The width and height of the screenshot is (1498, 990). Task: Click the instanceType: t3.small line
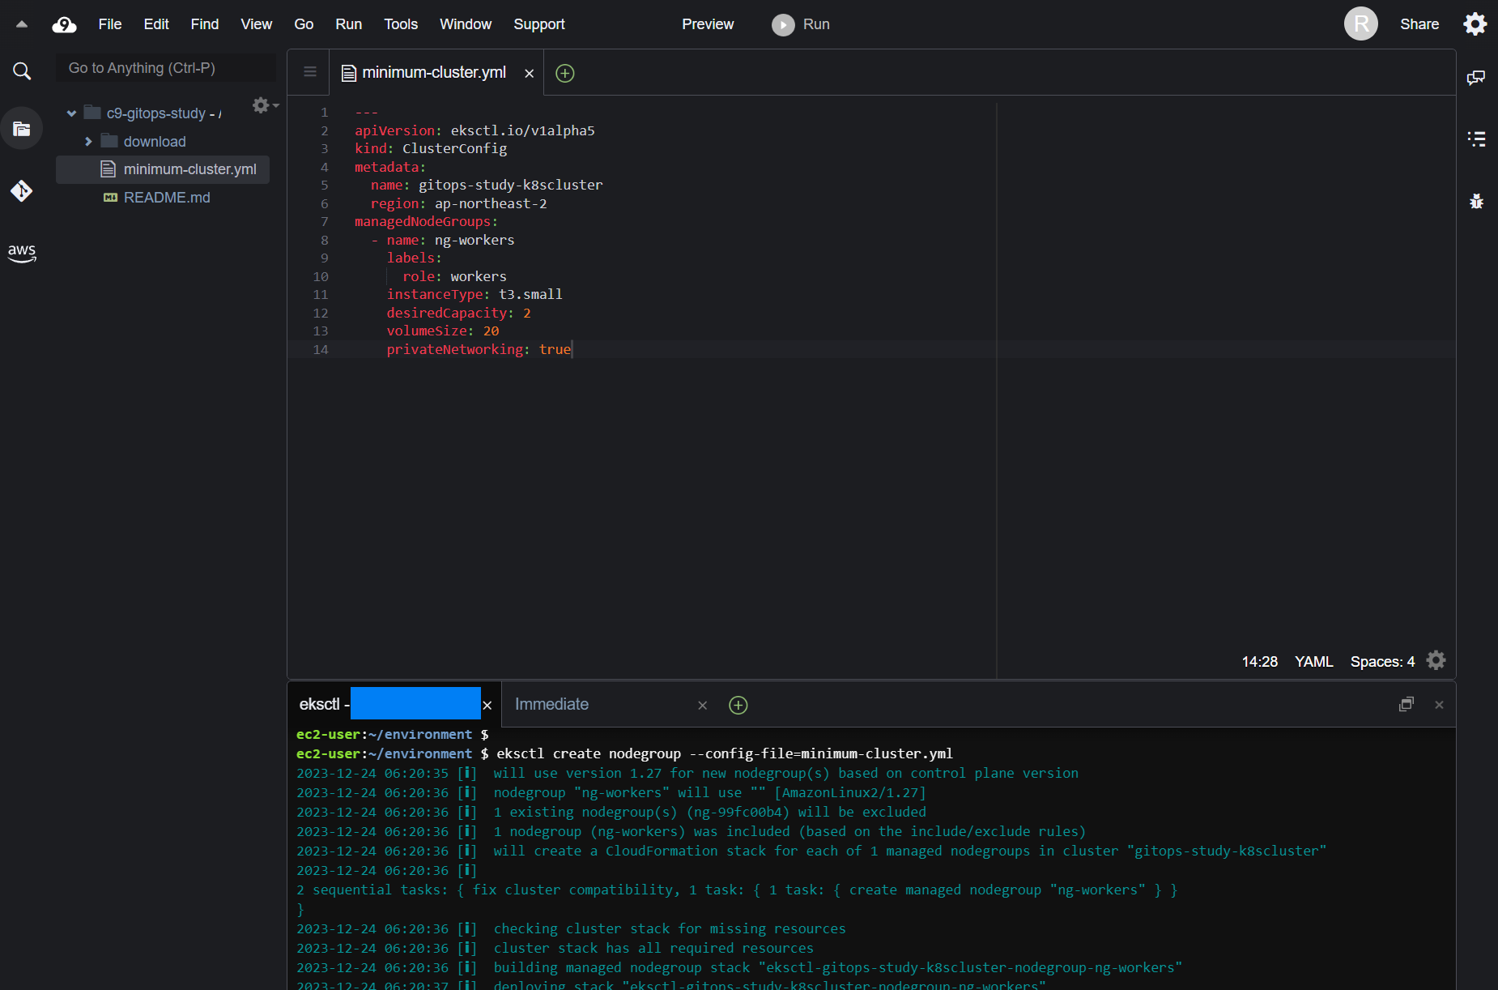click(474, 295)
